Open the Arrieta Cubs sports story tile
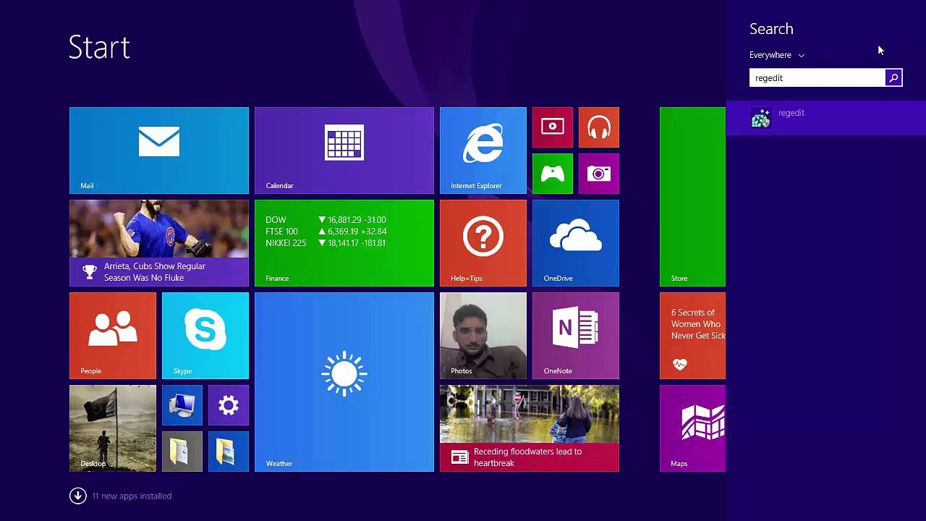The width and height of the screenshot is (926, 521). 159,243
